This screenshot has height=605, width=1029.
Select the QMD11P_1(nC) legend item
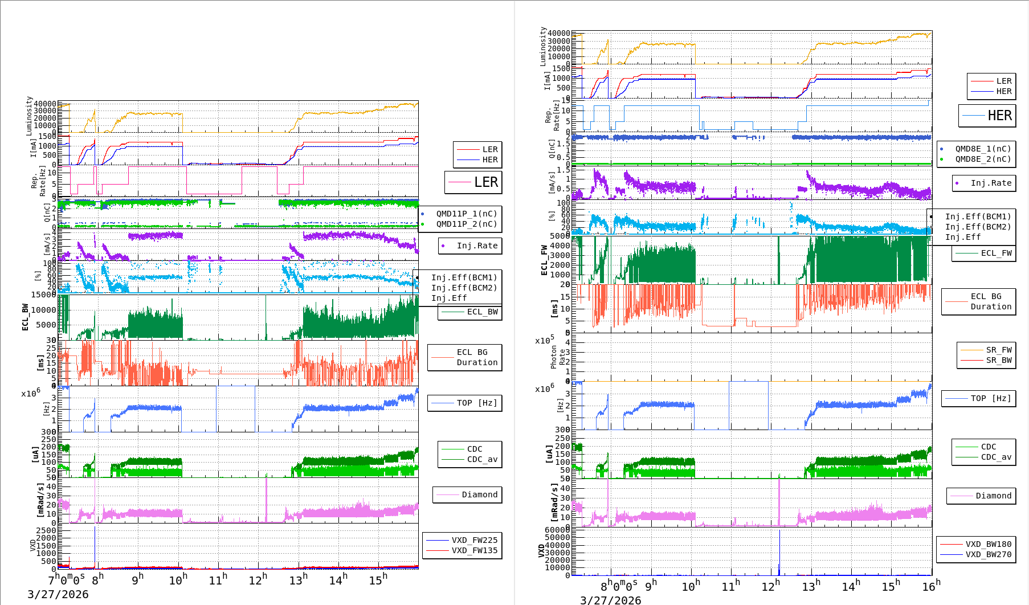466,214
